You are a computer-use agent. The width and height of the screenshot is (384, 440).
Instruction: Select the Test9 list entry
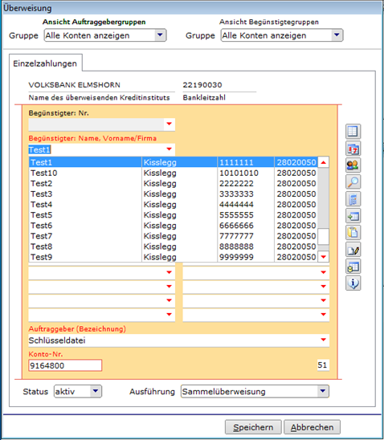pyautogui.click(x=174, y=257)
